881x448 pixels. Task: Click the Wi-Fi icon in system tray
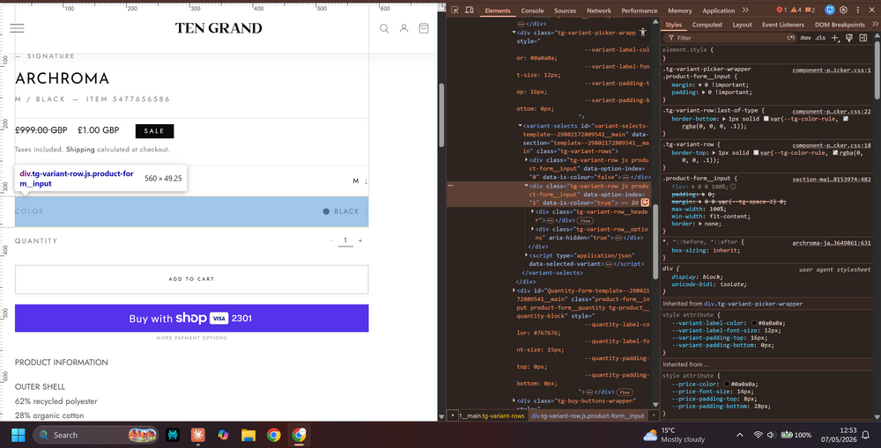758,435
